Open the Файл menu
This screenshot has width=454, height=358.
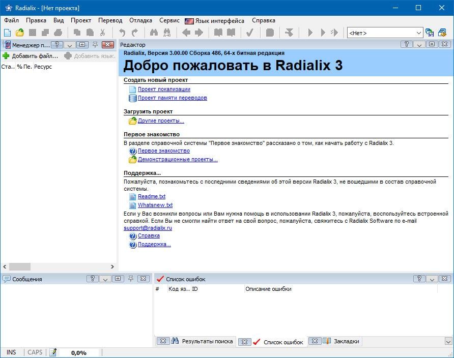(11, 20)
